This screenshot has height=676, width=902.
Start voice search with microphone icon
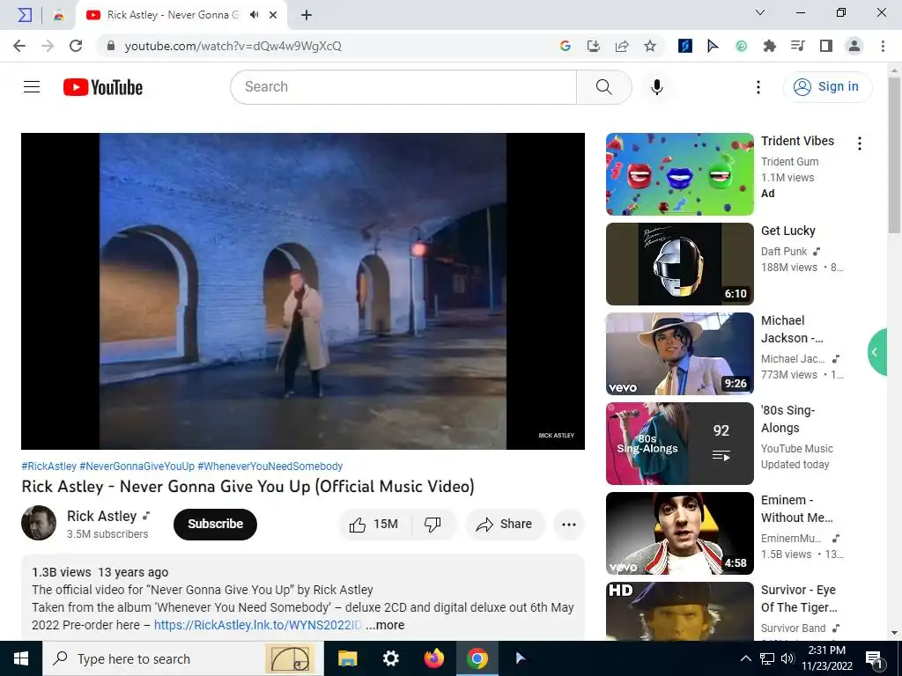pyautogui.click(x=657, y=87)
